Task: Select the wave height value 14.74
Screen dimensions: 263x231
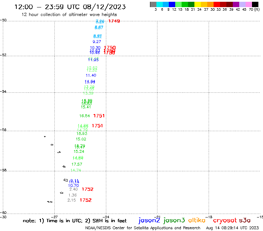Action: pos(76,170)
